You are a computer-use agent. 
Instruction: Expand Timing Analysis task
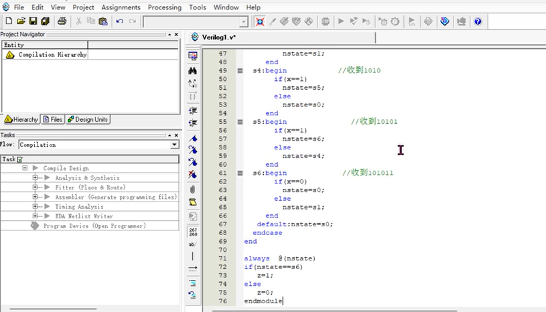(35, 207)
